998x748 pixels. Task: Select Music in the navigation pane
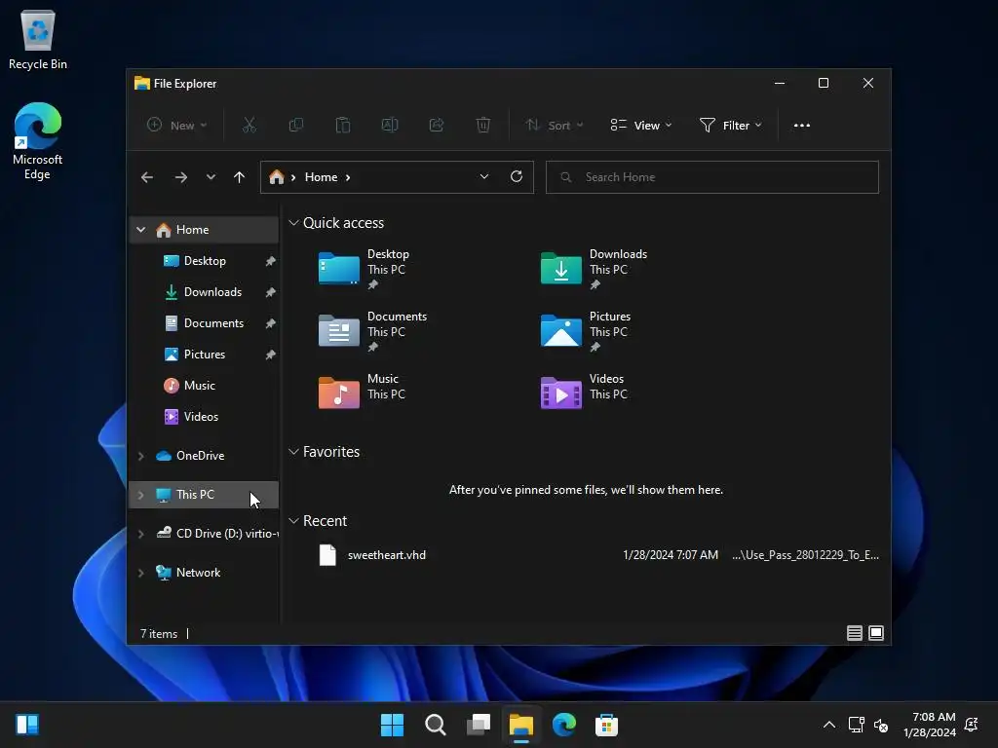coord(205,386)
